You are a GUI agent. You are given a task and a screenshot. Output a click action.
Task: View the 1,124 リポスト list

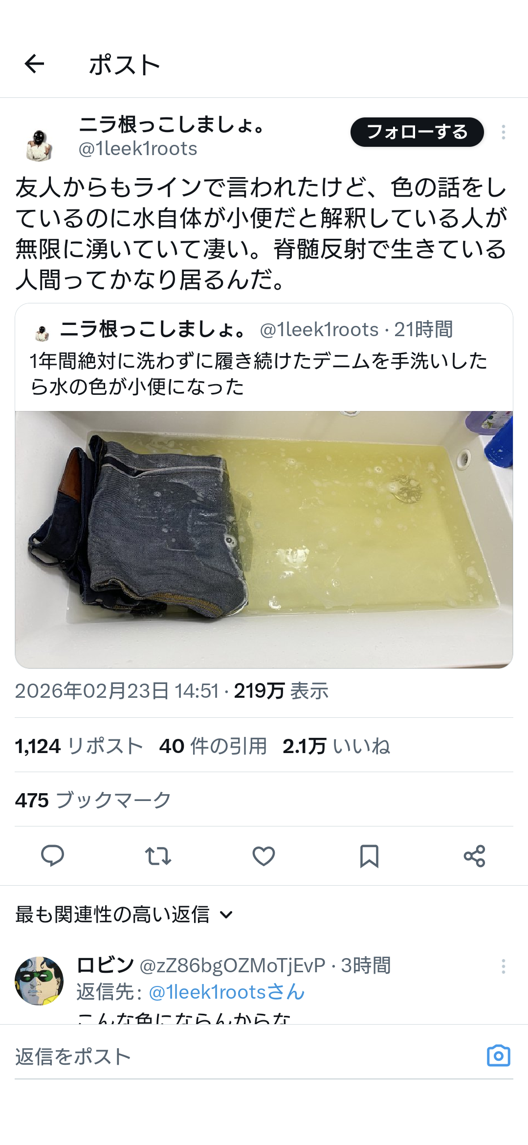point(79,746)
